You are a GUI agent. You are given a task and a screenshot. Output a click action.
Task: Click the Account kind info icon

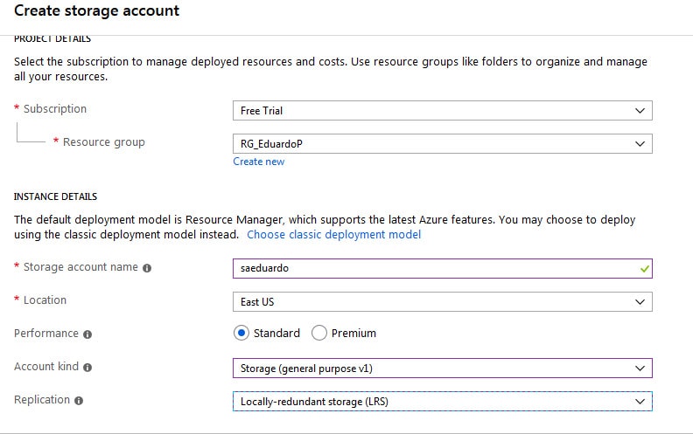pyautogui.click(x=88, y=368)
